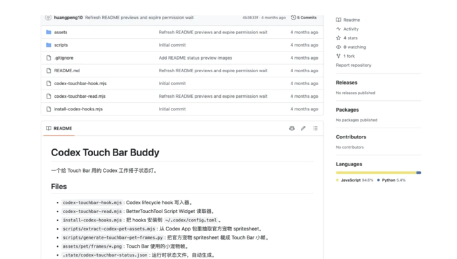The height and width of the screenshot is (259, 457).
Task: Open the Releases heading link
Action: click(347, 83)
